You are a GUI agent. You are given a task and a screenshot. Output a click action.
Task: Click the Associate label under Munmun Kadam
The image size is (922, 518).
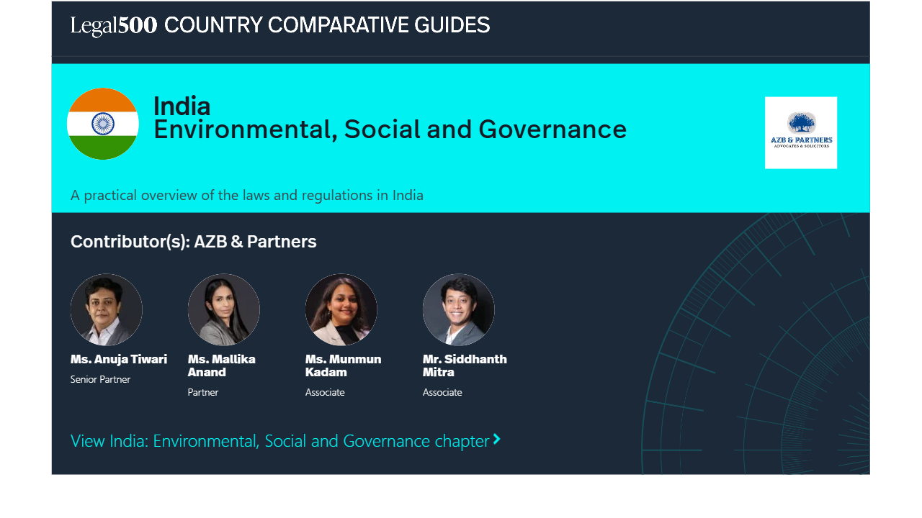pos(325,392)
